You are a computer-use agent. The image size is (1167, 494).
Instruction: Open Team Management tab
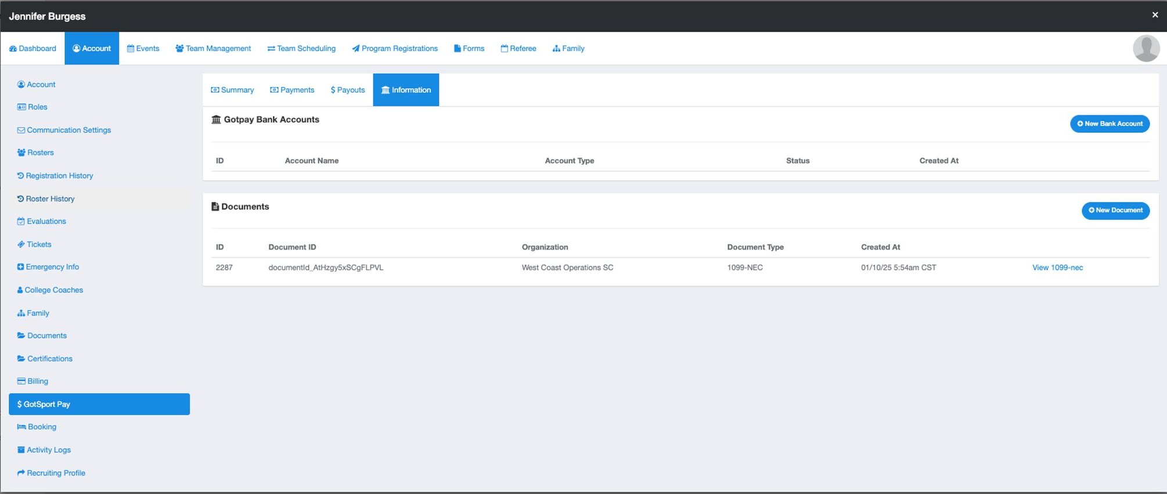tap(213, 49)
